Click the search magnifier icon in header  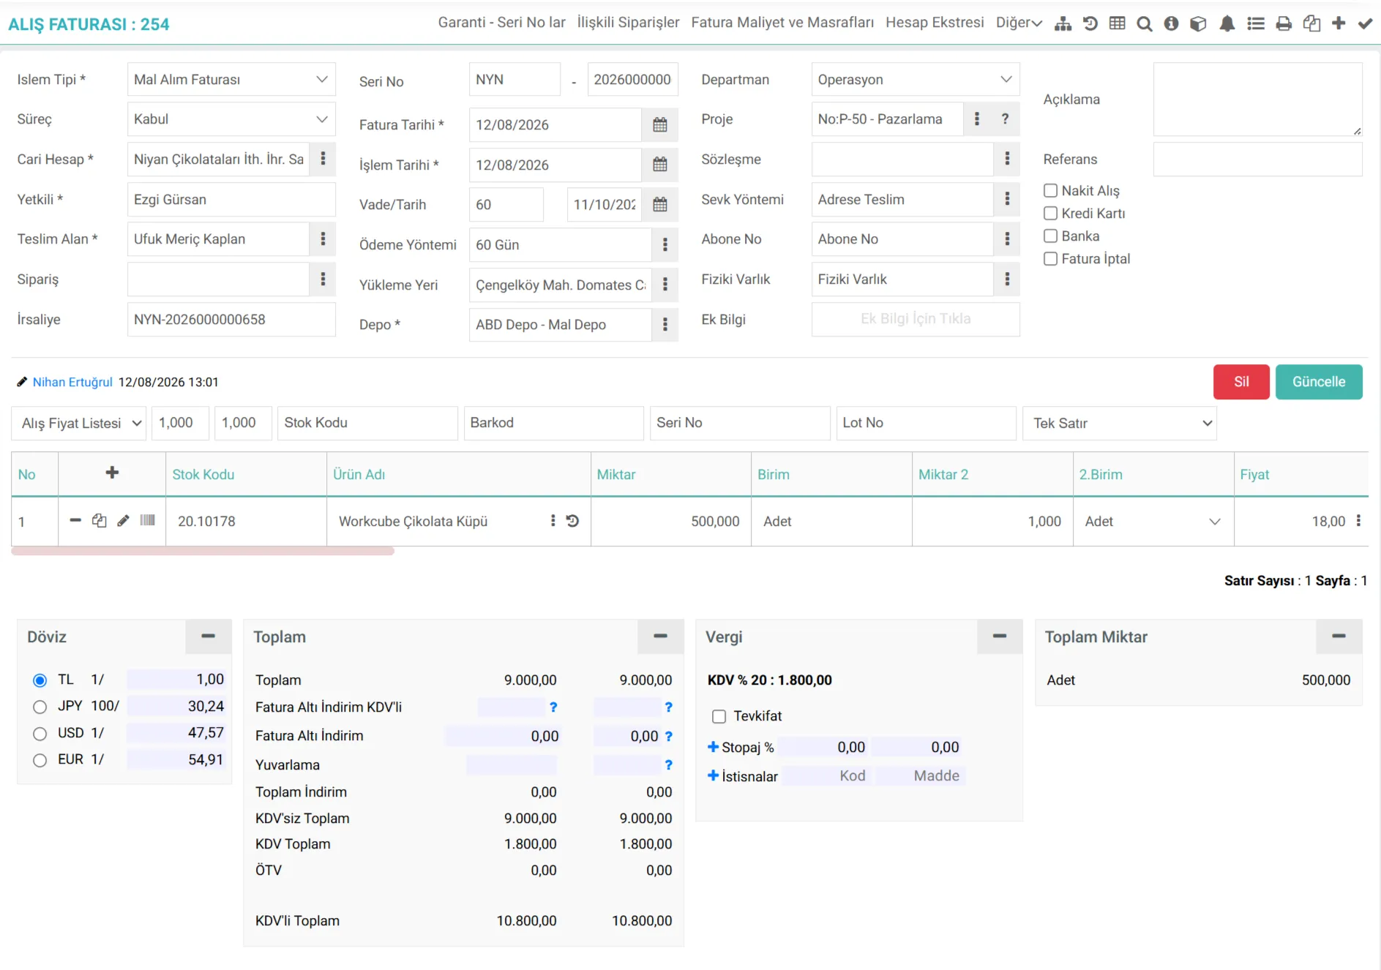[1145, 23]
